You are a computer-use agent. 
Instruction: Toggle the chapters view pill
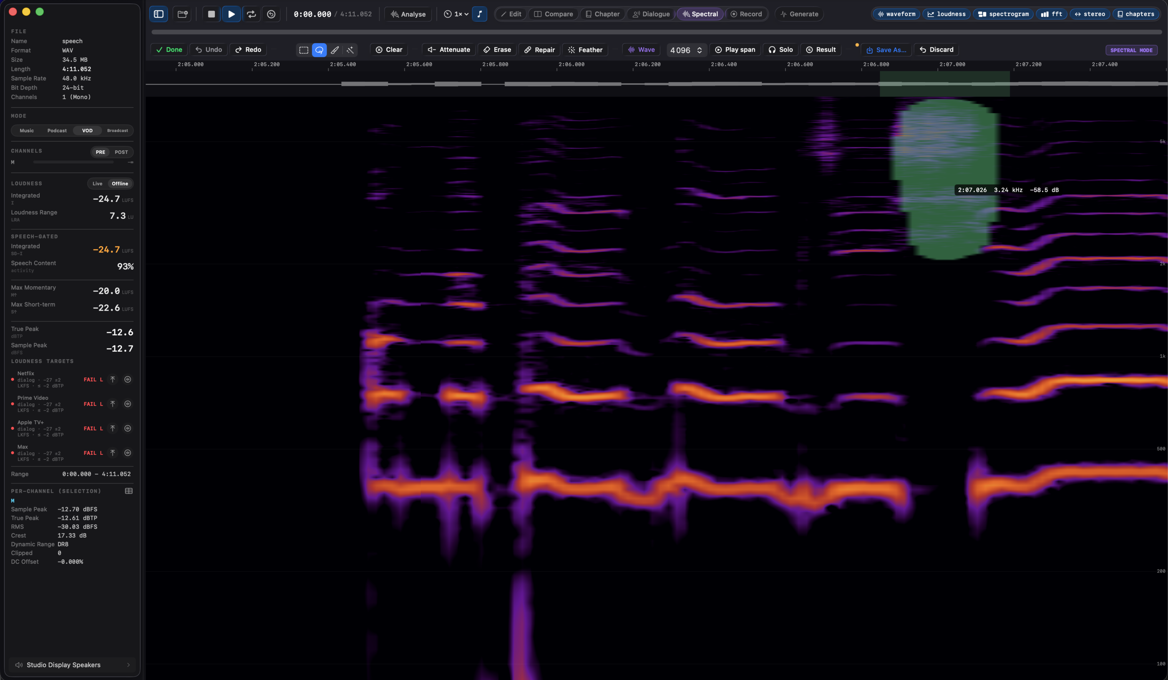[1135, 14]
